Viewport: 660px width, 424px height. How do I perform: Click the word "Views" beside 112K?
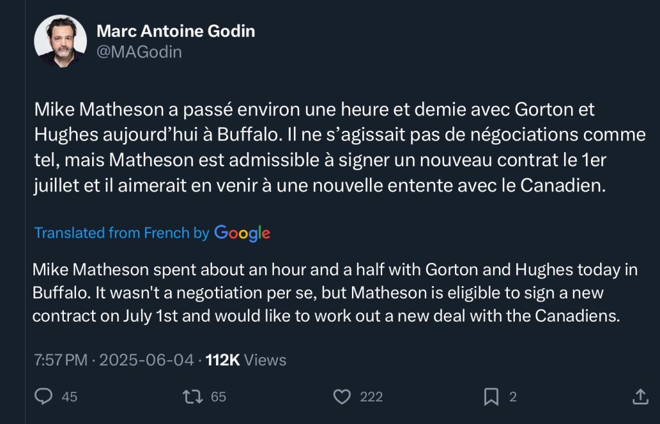[x=265, y=360]
